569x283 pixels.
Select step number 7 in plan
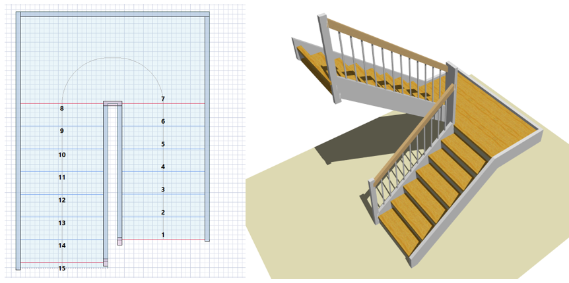pyautogui.click(x=163, y=99)
